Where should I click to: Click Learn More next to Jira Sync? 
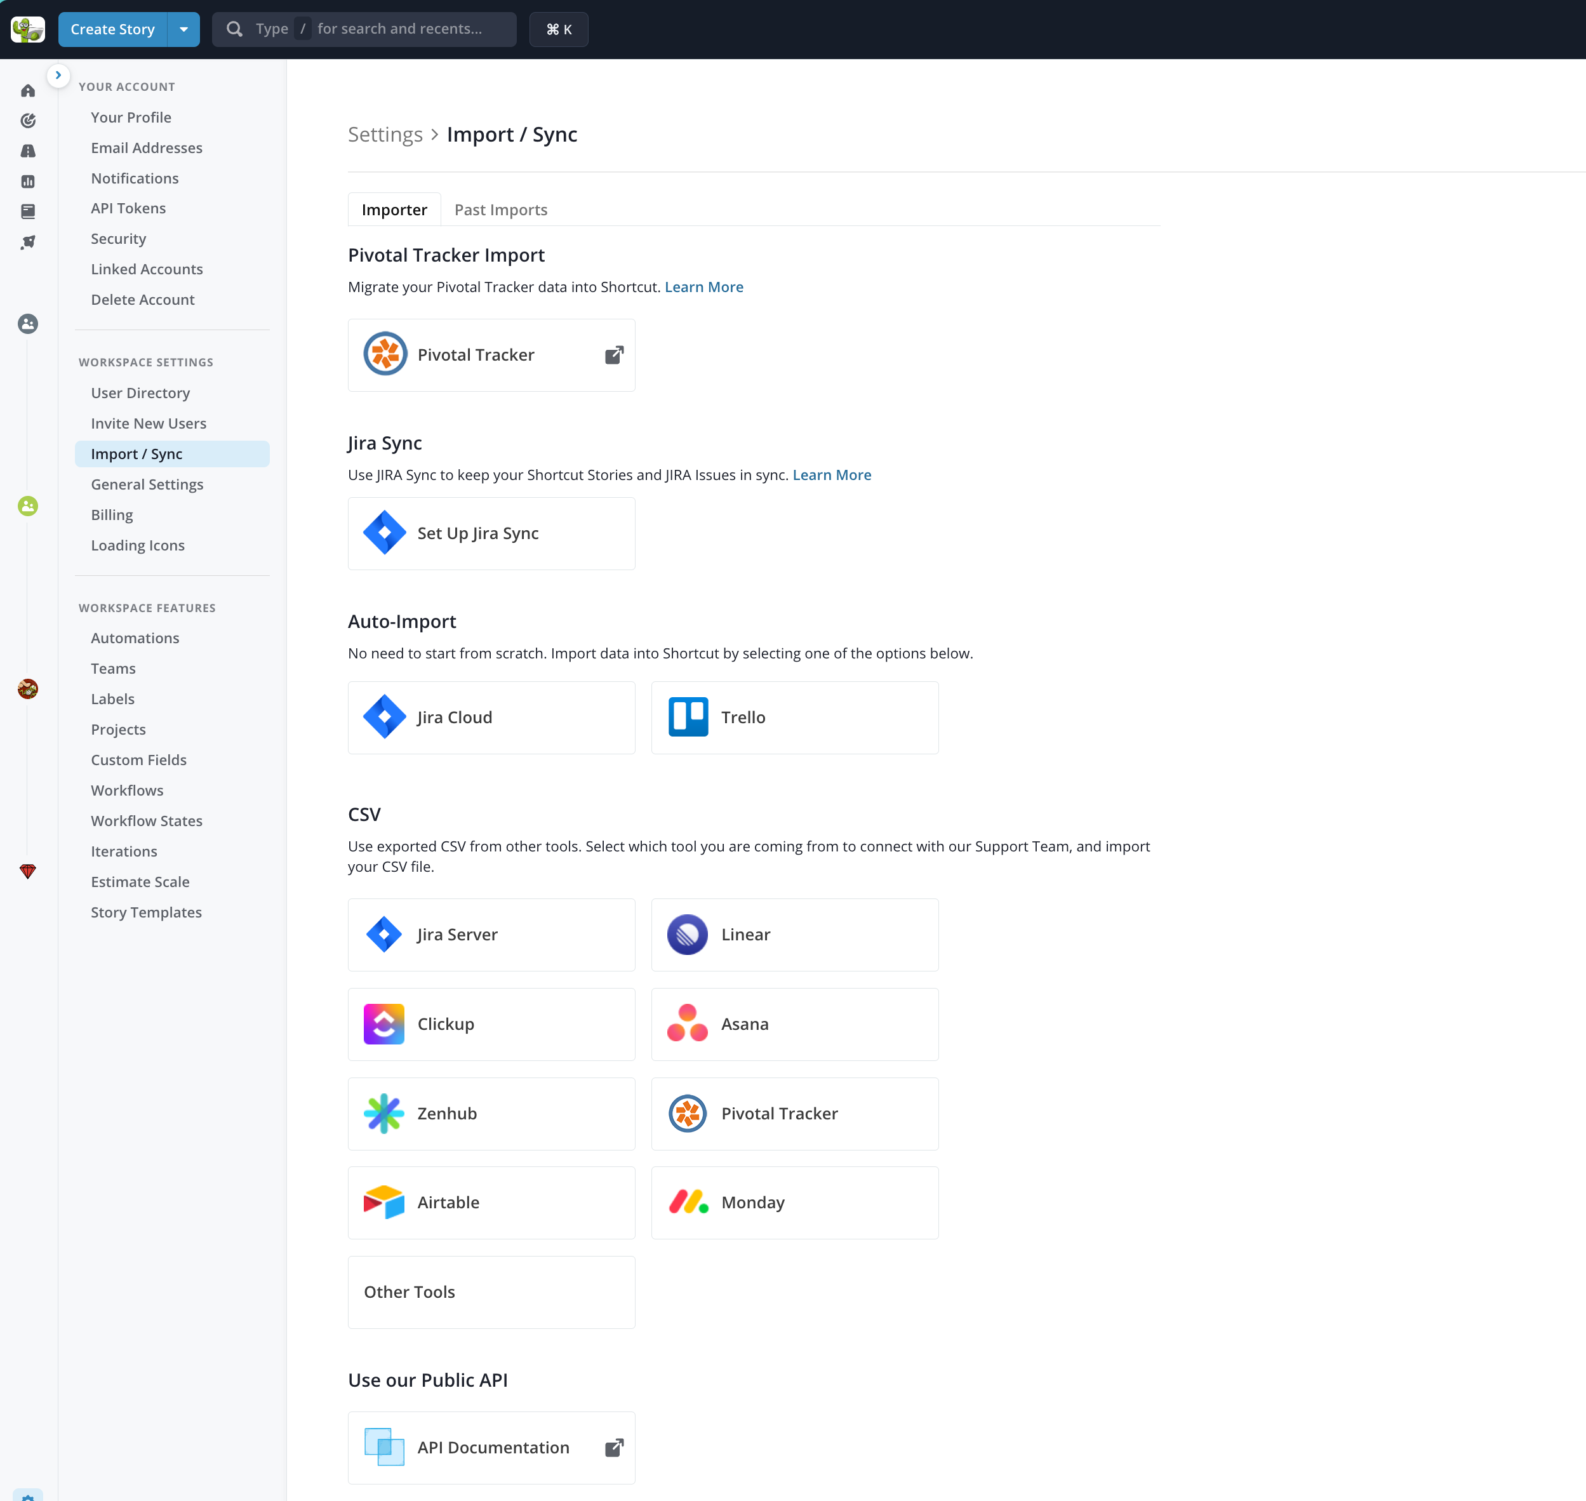(831, 474)
